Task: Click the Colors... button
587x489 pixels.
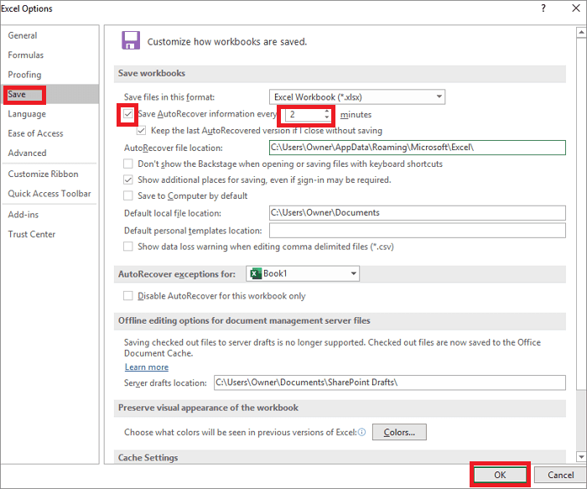Action: 399,432
